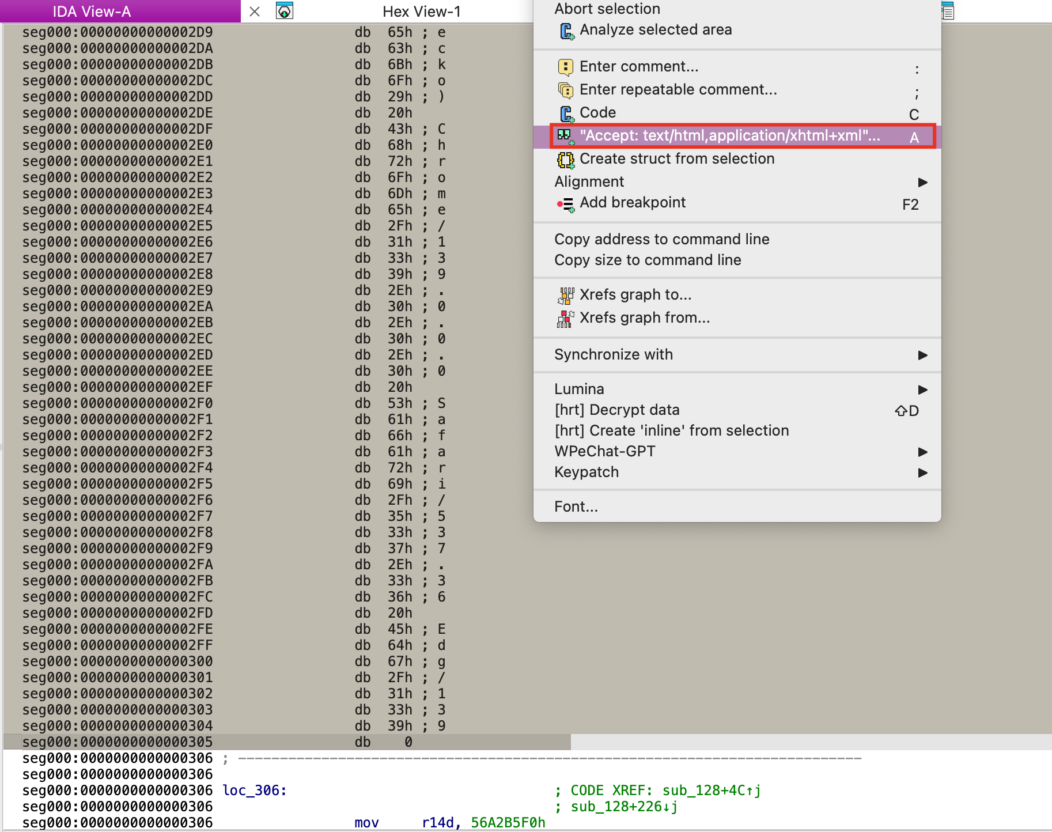Choose the "Accept: text/html" string option
1052x832 pixels.
point(729,136)
